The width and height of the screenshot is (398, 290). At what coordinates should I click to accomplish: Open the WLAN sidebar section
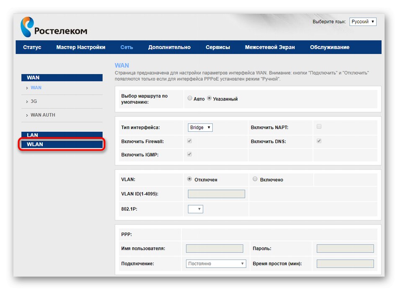pyautogui.click(x=62, y=144)
